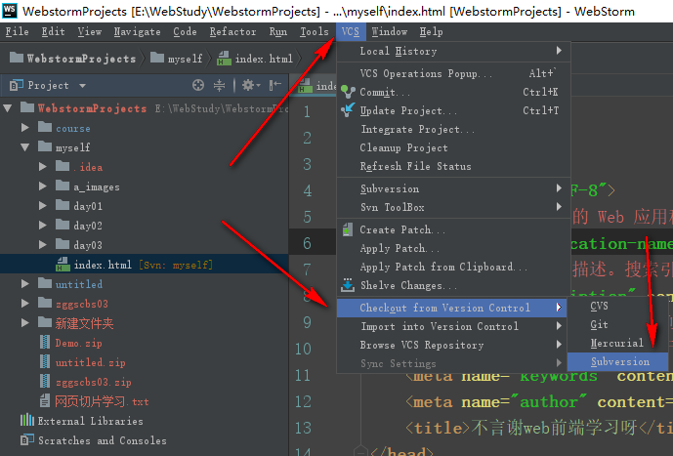Expand the 新建文件夹 folder arrow
673x456 pixels.
[x=25, y=322]
